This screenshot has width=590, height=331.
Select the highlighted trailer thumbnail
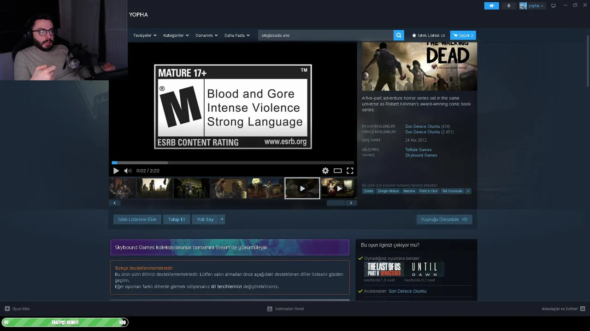302,188
